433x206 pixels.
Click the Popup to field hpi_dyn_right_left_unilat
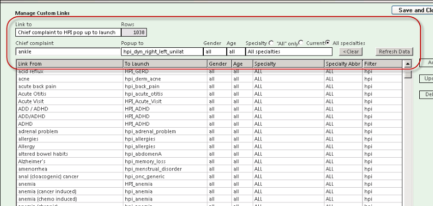[162, 51]
